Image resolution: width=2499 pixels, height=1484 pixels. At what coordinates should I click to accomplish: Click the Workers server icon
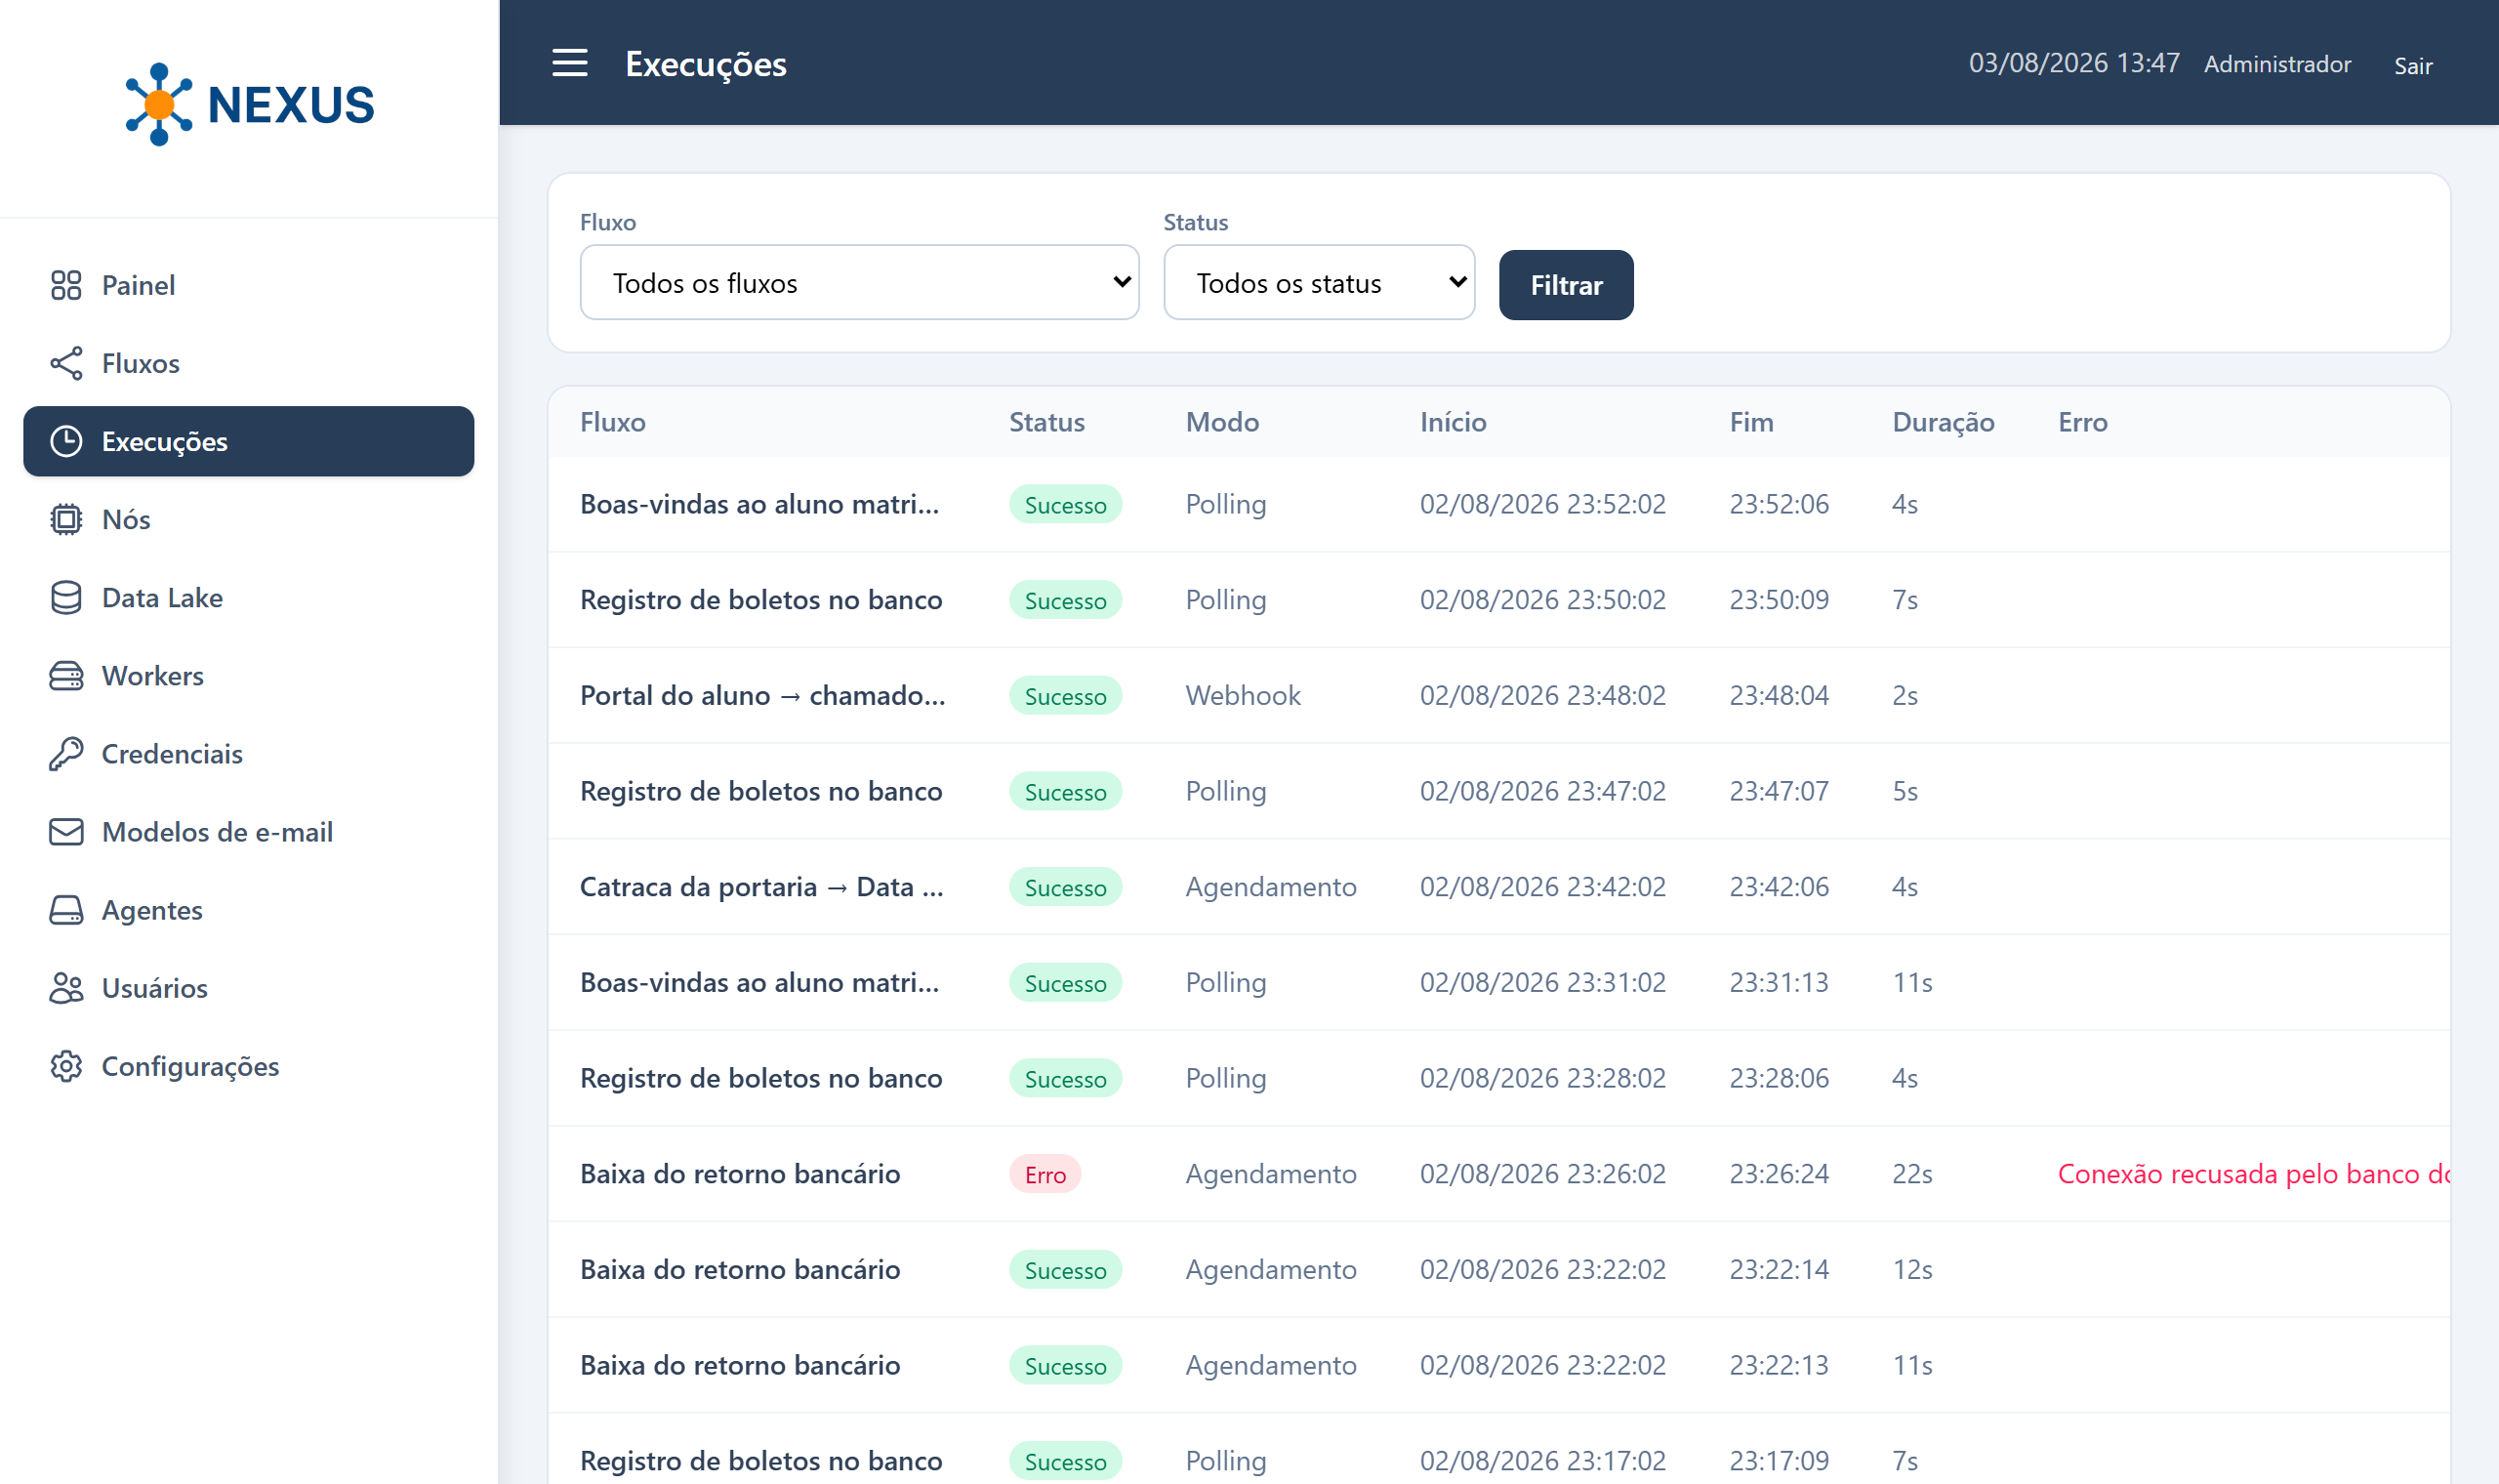[x=66, y=675]
